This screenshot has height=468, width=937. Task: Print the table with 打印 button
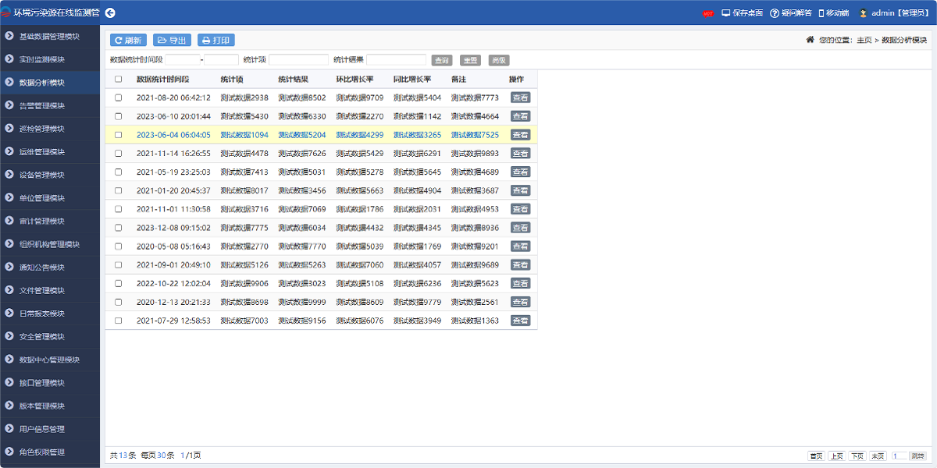216,41
